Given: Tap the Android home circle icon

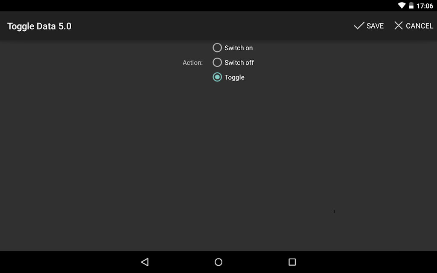Looking at the screenshot, I should pyautogui.click(x=218, y=262).
